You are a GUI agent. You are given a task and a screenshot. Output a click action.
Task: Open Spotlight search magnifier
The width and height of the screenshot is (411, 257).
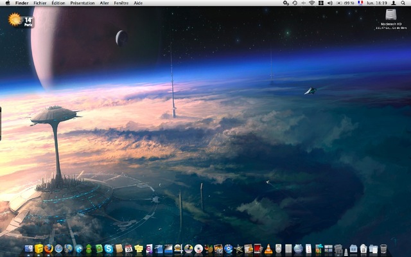tap(403, 3)
